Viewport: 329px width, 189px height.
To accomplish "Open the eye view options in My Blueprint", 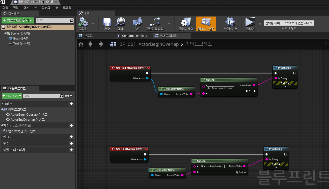I will point(68,96).
